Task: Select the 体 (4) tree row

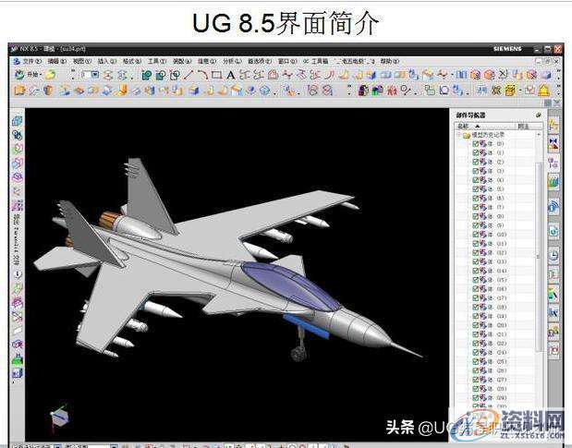Action: 496,180
